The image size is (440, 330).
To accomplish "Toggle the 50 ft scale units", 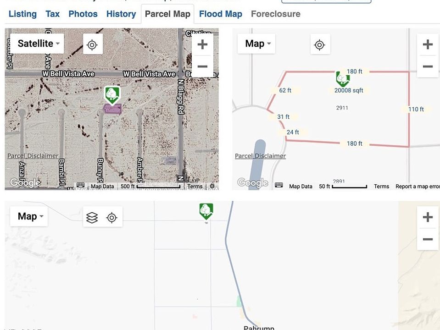I will tap(343, 186).
